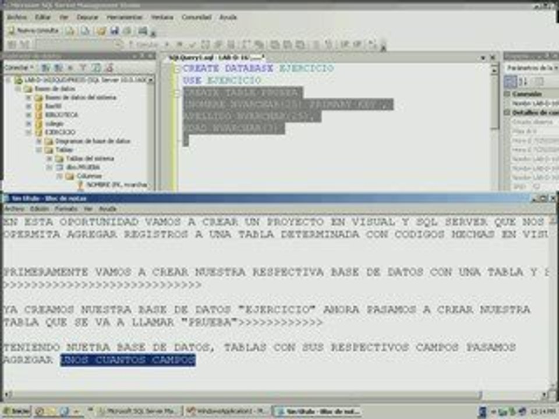This screenshot has width=559, height=419.
Task: Click CREATE DATABASE line in query editor
Action: click(258, 68)
